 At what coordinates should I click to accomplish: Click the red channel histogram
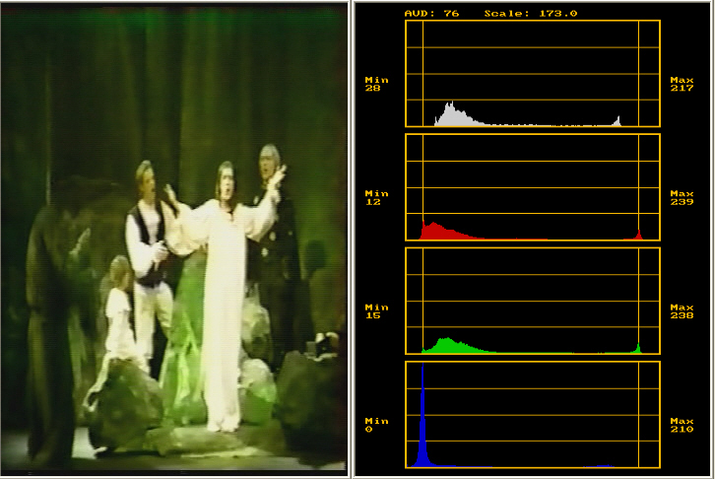coord(533,187)
